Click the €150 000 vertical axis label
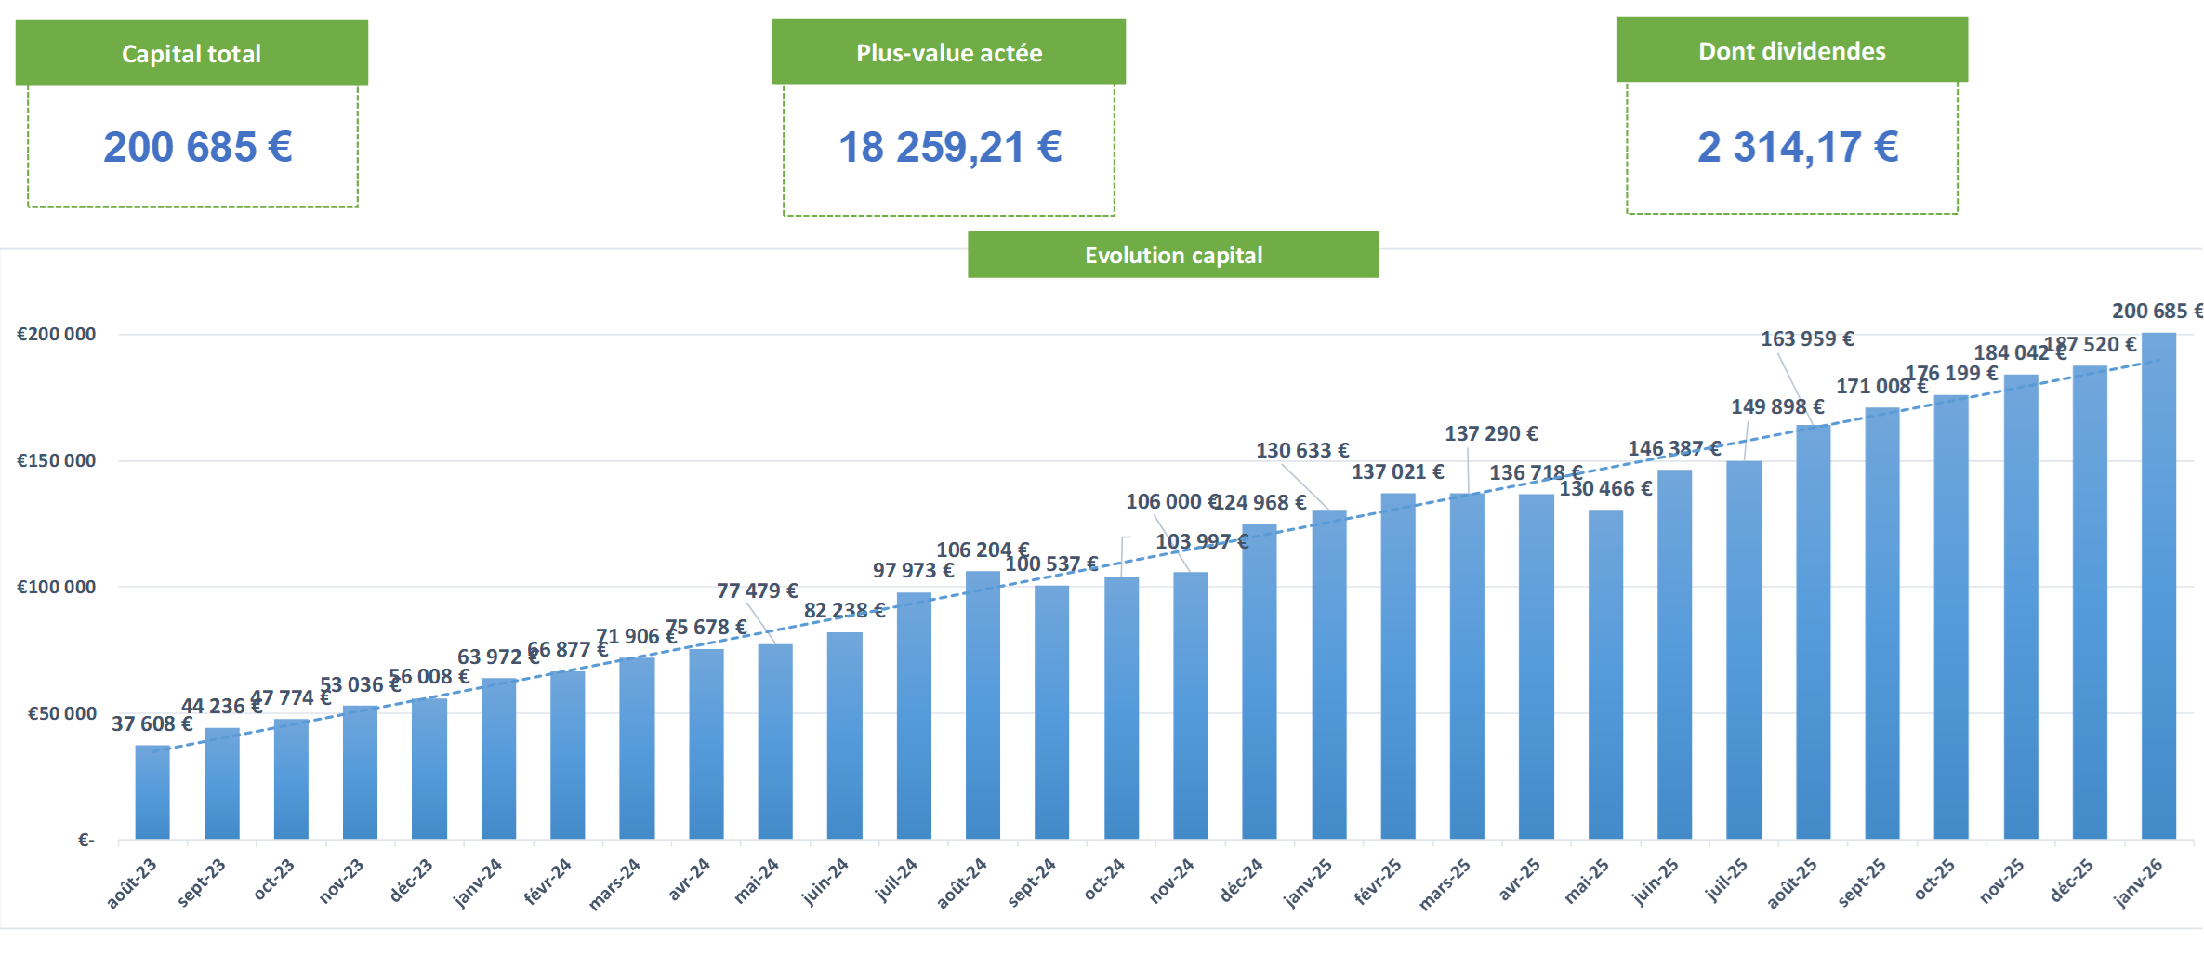This screenshot has width=2204, height=955. click(x=57, y=461)
